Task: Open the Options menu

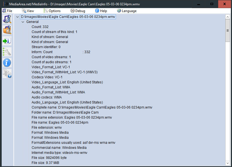Action: [52, 11]
